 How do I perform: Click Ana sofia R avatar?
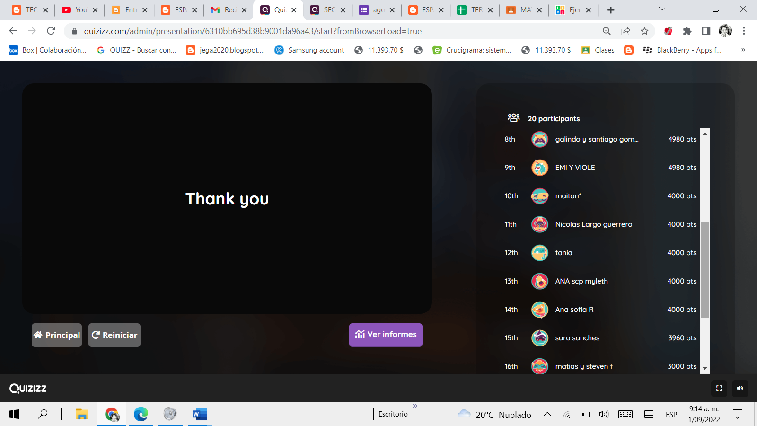[540, 310]
